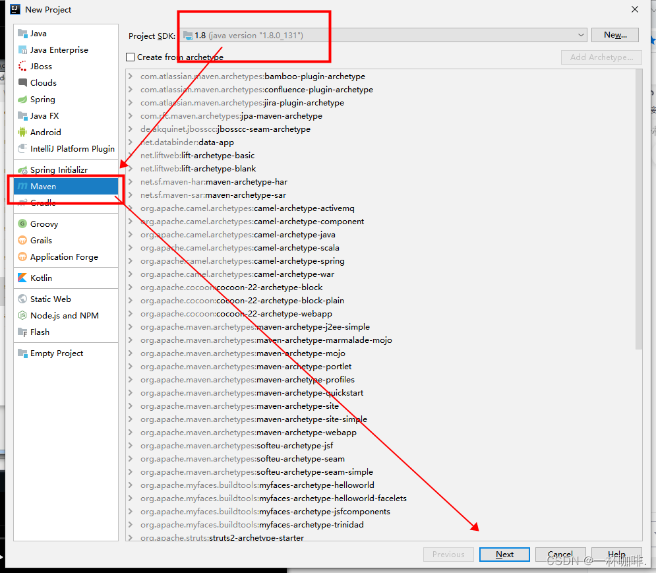
Task: Expand myfaces-archetype-jsfcomponents entry
Action: [131, 512]
